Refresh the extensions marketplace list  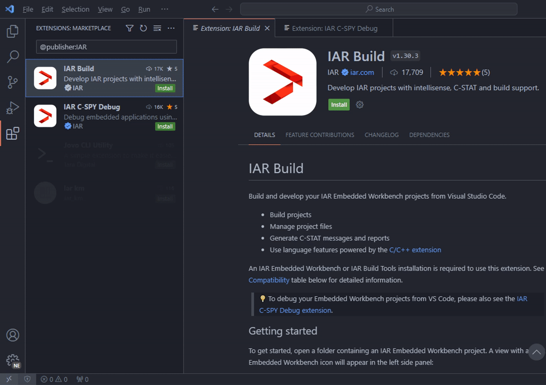coord(144,28)
